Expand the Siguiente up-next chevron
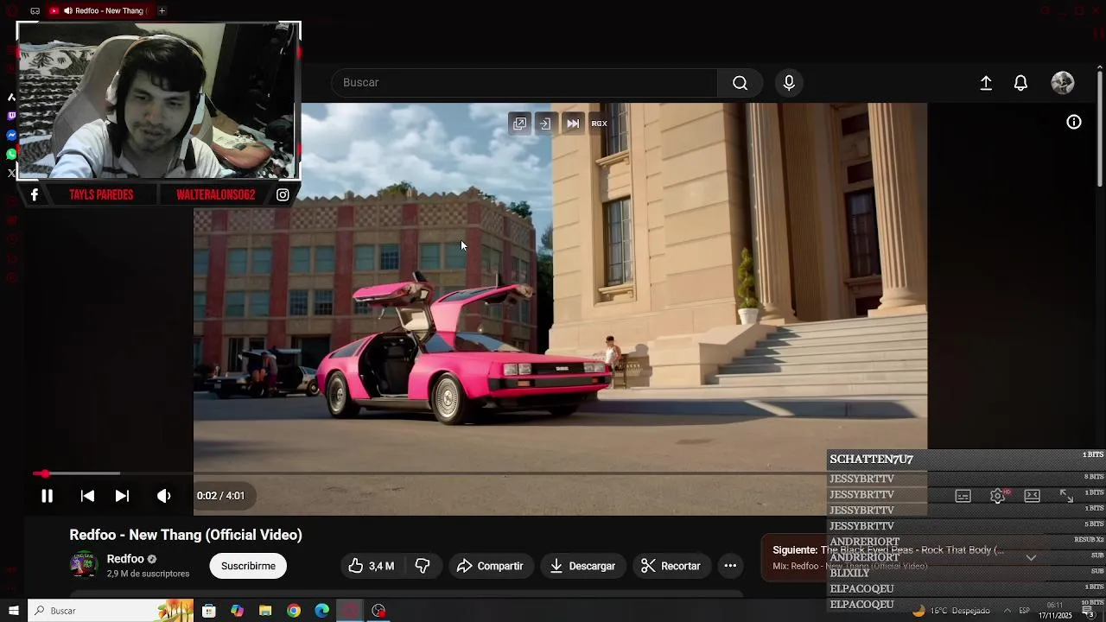Image resolution: width=1106 pixels, height=622 pixels. click(x=1031, y=558)
